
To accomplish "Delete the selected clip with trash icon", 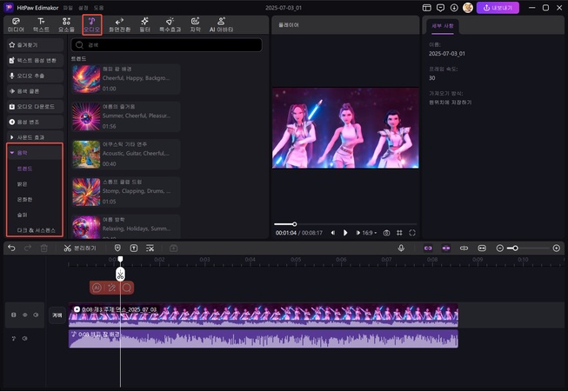I will [43, 249].
